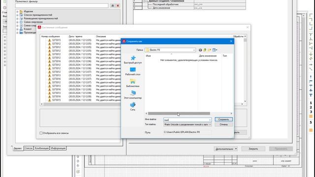Image resolution: width=315 pixels, height=177 pixels.
Task: Open the file type dropdown
Action: 188,124
